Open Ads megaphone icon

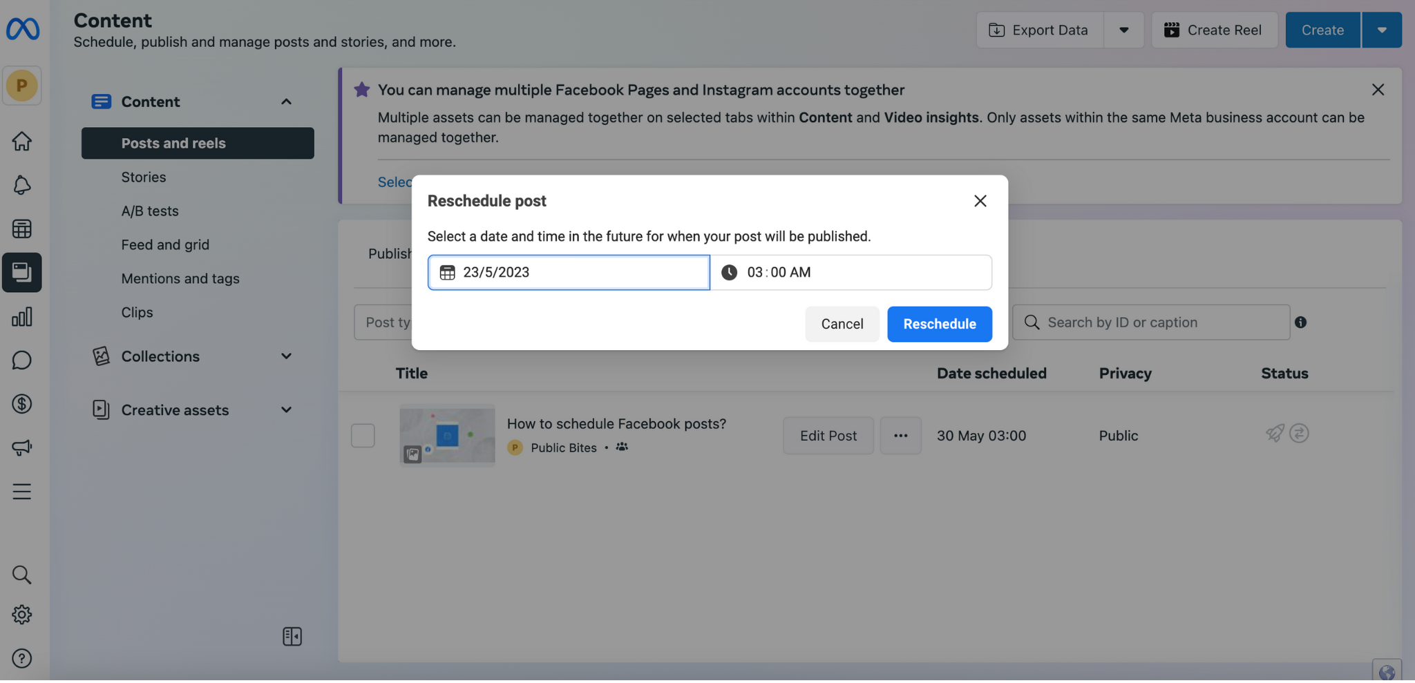coord(21,448)
